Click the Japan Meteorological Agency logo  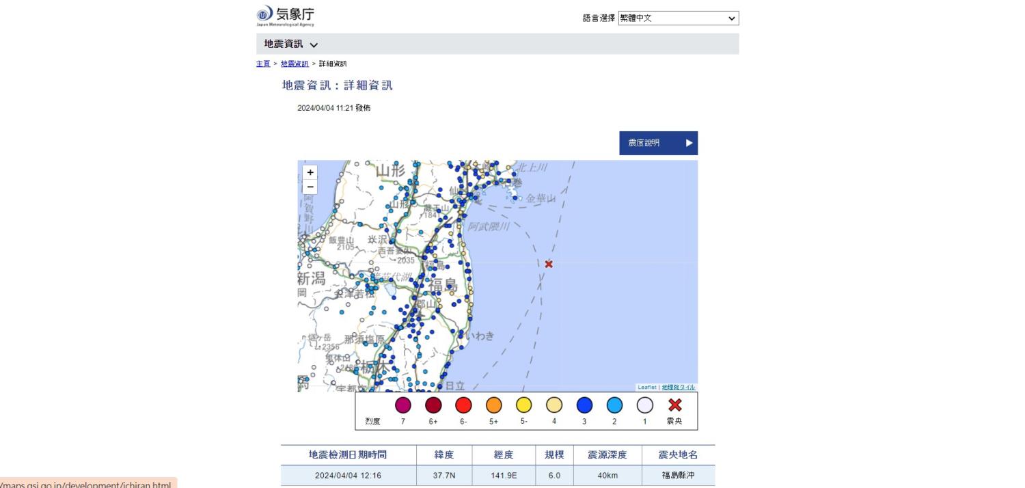pos(286,16)
